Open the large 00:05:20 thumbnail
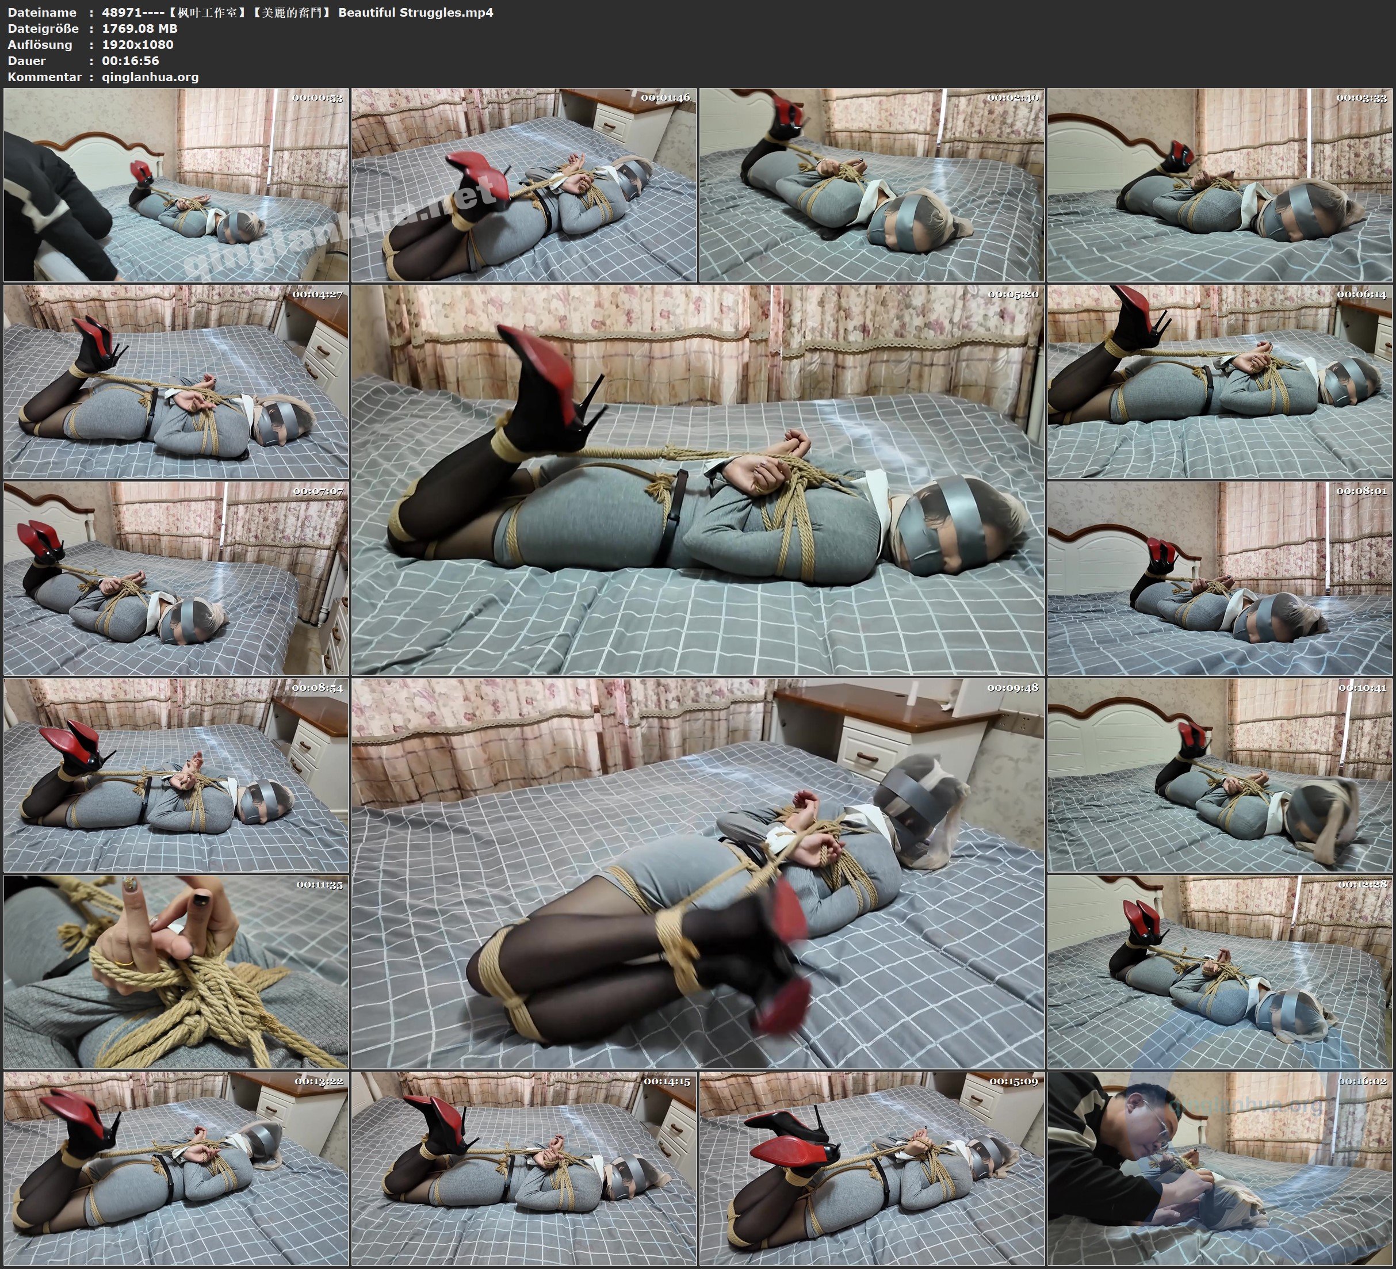The image size is (1396, 1269). [697, 479]
